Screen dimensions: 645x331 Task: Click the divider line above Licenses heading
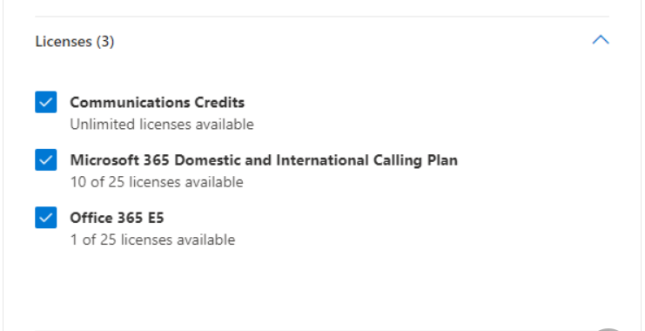pos(322,17)
